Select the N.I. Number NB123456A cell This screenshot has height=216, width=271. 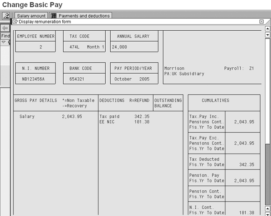tap(36, 79)
